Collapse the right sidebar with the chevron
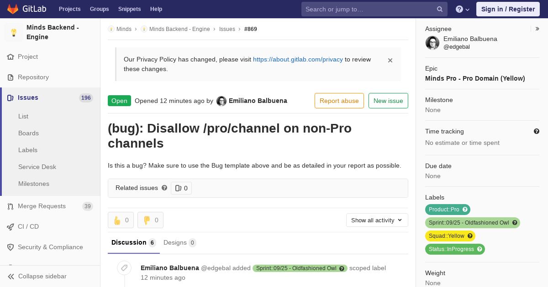The width and height of the screenshot is (548, 287). pyautogui.click(x=537, y=29)
